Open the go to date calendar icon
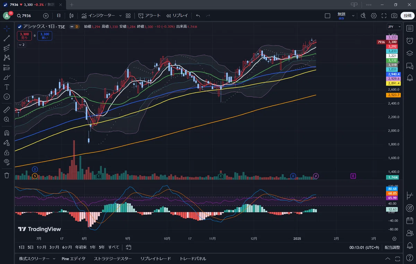The width and height of the screenshot is (416, 264). pyautogui.click(x=129, y=247)
